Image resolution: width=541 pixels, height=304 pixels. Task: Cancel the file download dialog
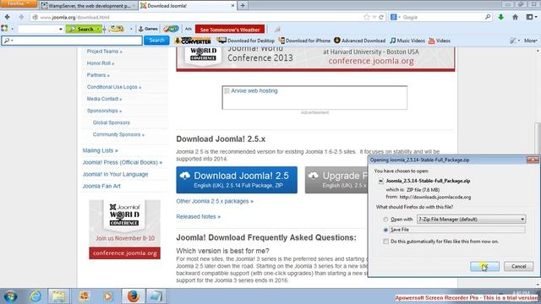[518, 267]
